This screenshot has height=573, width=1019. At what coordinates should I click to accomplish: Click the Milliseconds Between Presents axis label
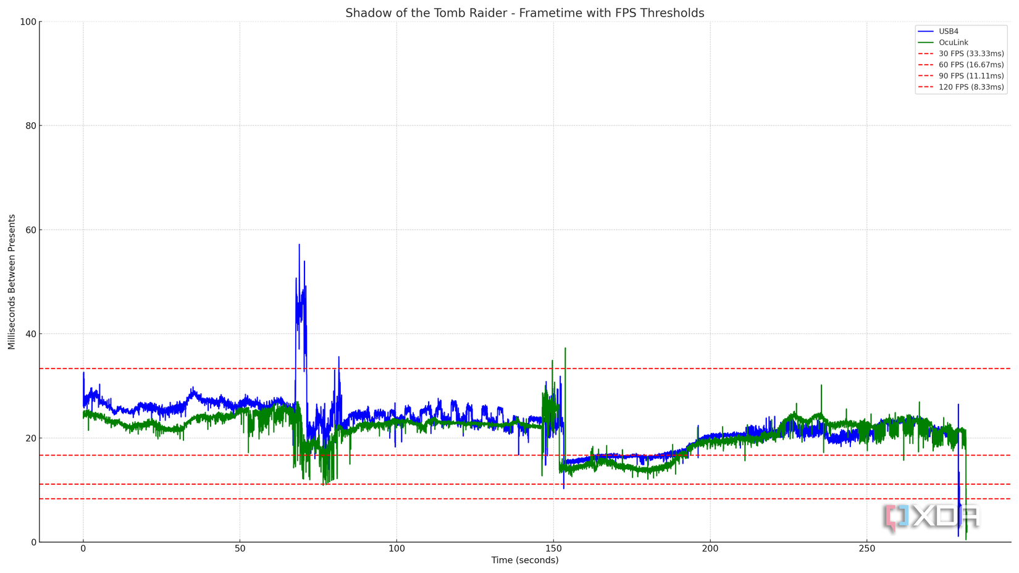point(12,282)
